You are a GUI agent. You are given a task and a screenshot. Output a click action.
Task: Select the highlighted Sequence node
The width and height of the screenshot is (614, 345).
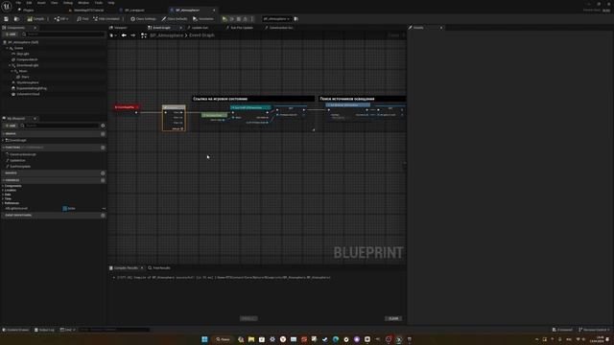[174, 118]
